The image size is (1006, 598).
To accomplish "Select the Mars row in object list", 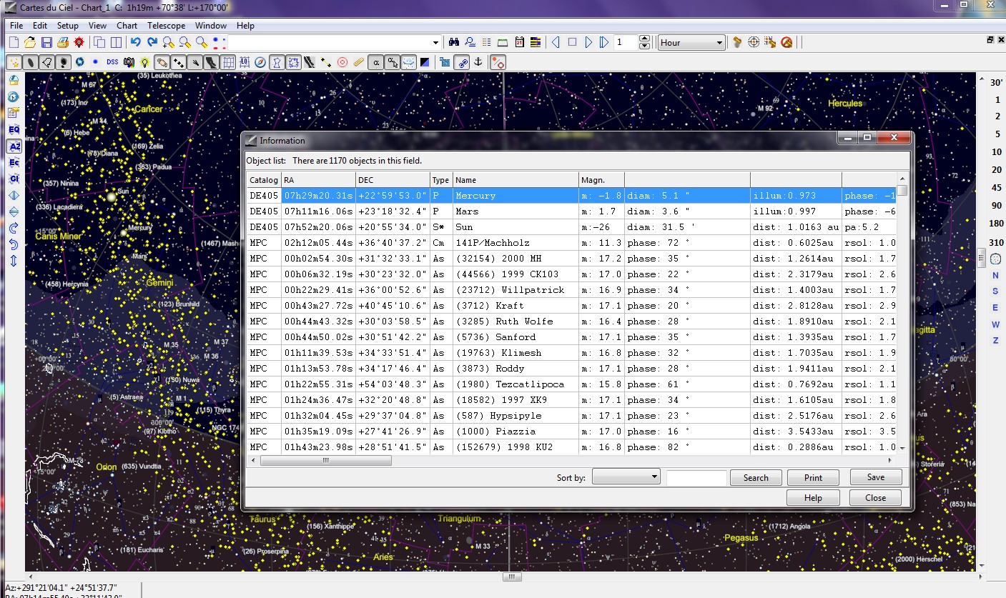I will tap(572, 211).
